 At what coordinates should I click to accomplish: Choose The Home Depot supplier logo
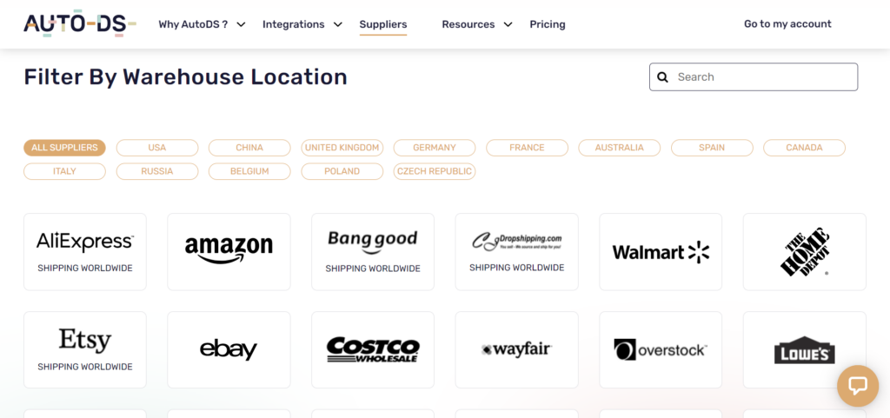(805, 252)
